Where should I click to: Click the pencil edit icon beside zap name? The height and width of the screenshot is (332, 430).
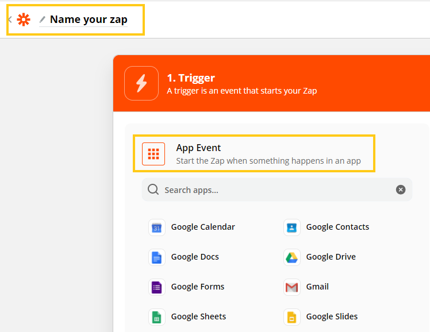tap(42, 20)
